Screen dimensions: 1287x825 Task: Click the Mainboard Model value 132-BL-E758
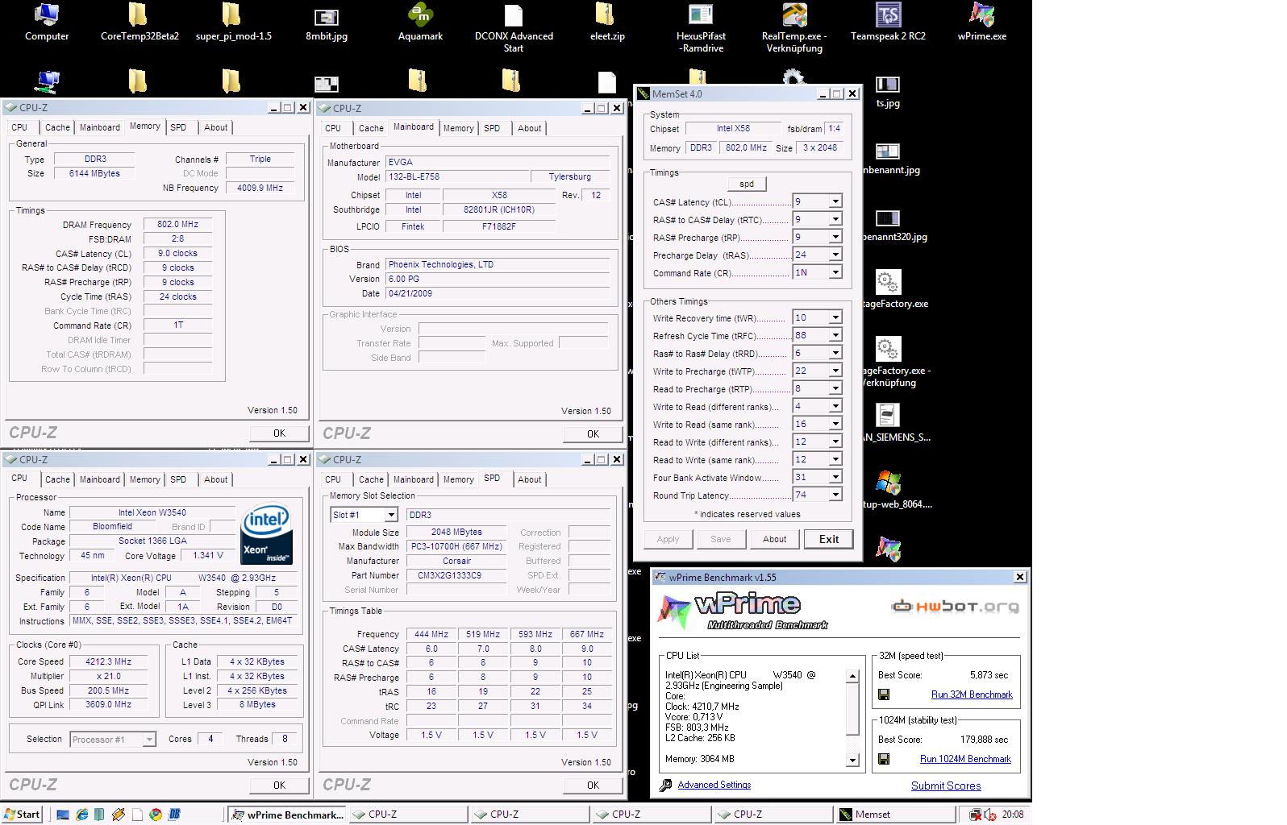coord(456,176)
